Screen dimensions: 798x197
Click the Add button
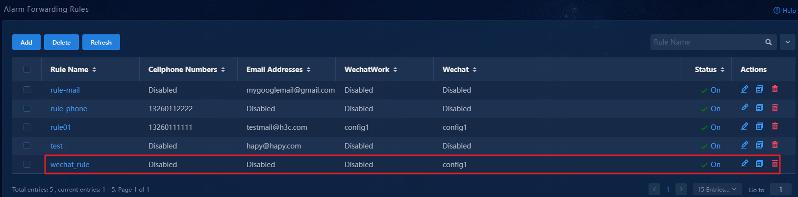point(26,42)
